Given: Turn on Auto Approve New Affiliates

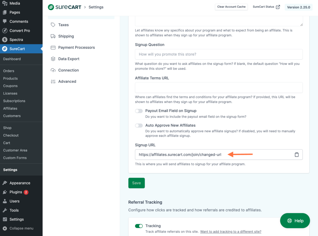Looking at the screenshot, I should coord(139,126).
